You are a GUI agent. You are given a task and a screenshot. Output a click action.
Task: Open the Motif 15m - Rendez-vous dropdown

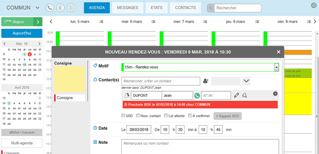[x=276, y=67]
